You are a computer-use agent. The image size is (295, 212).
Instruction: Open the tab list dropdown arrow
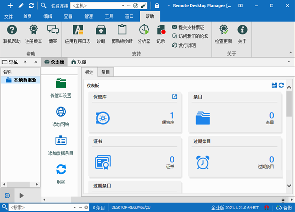coord(289,62)
